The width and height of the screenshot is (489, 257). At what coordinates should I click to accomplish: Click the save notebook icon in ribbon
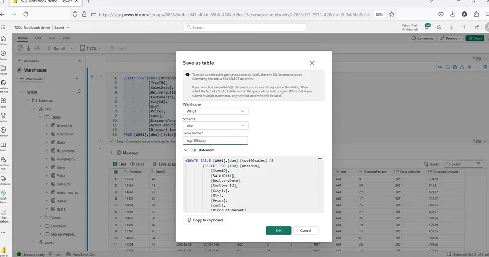20,48
